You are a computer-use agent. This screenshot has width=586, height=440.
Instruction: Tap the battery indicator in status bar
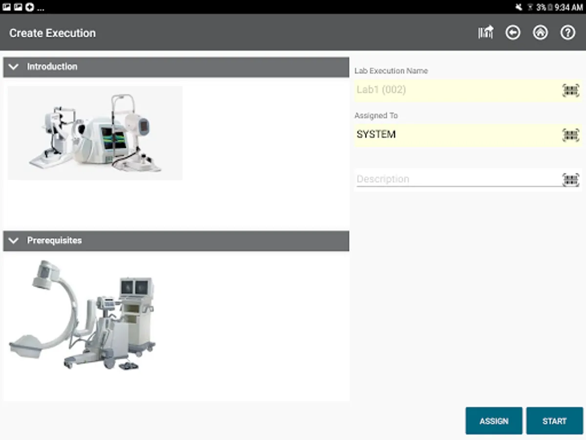click(x=550, y=7)
